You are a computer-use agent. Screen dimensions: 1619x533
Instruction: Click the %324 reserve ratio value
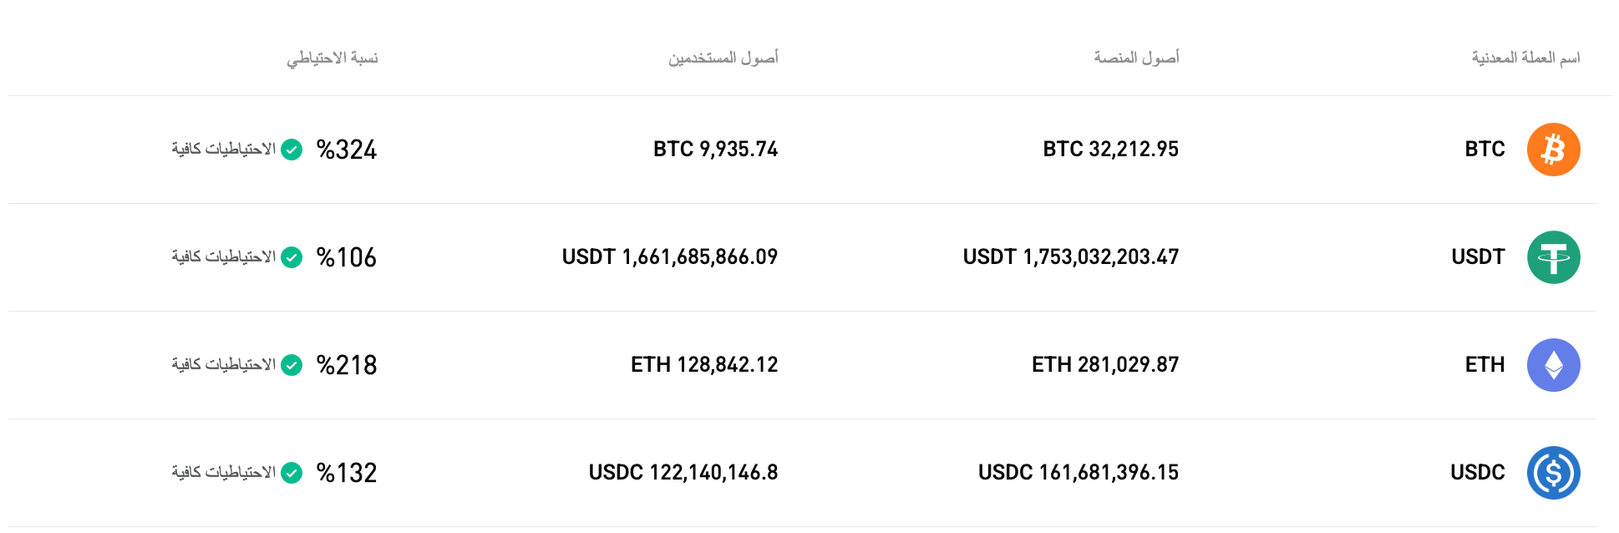(x=346, y=150)
